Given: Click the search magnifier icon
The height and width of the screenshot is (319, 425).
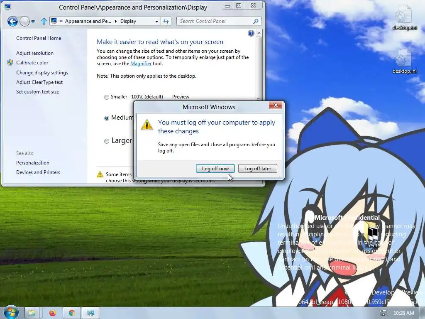Looking at the screenshot, I should point(256,21).
